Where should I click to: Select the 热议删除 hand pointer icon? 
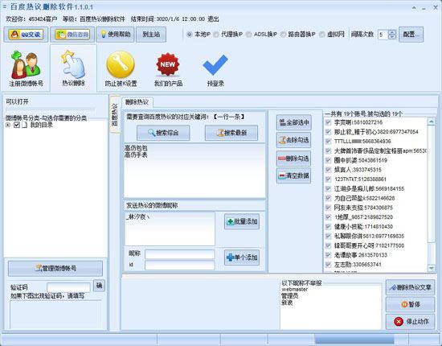(x=73, y=64)
